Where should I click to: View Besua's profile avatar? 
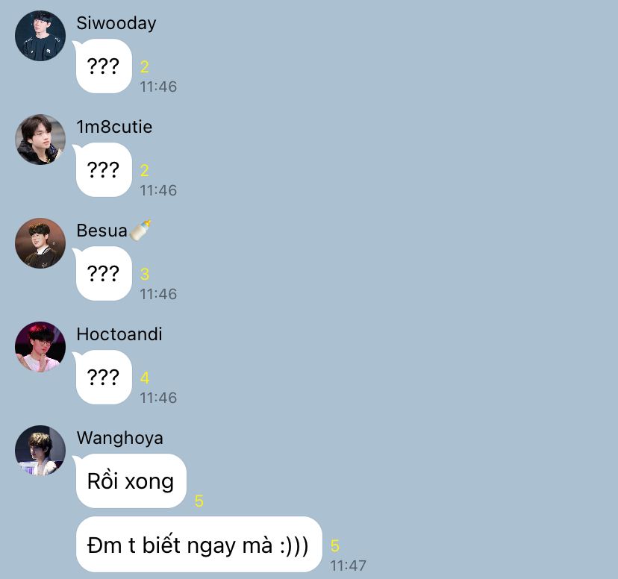(x=40, y=243)
